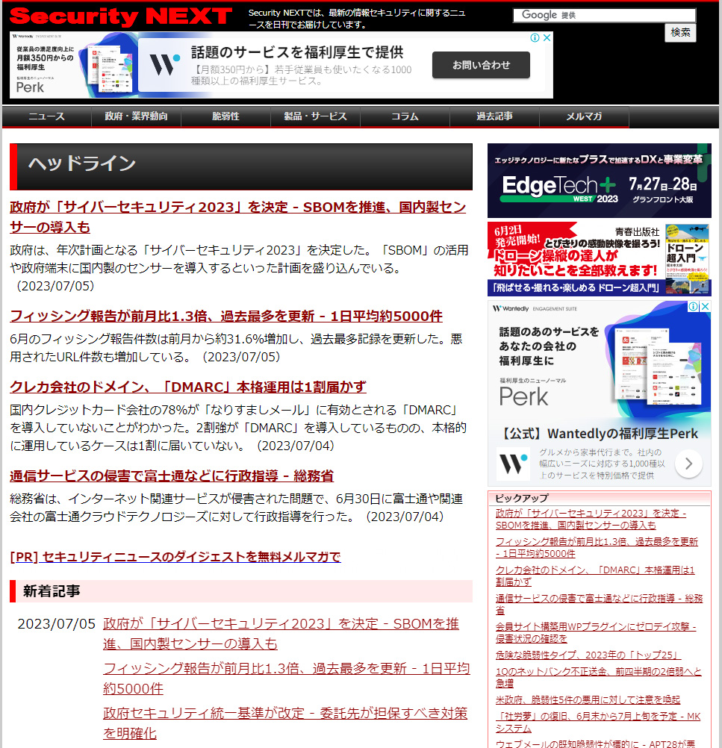Click the info icon on top banner ad

point(535,38)
